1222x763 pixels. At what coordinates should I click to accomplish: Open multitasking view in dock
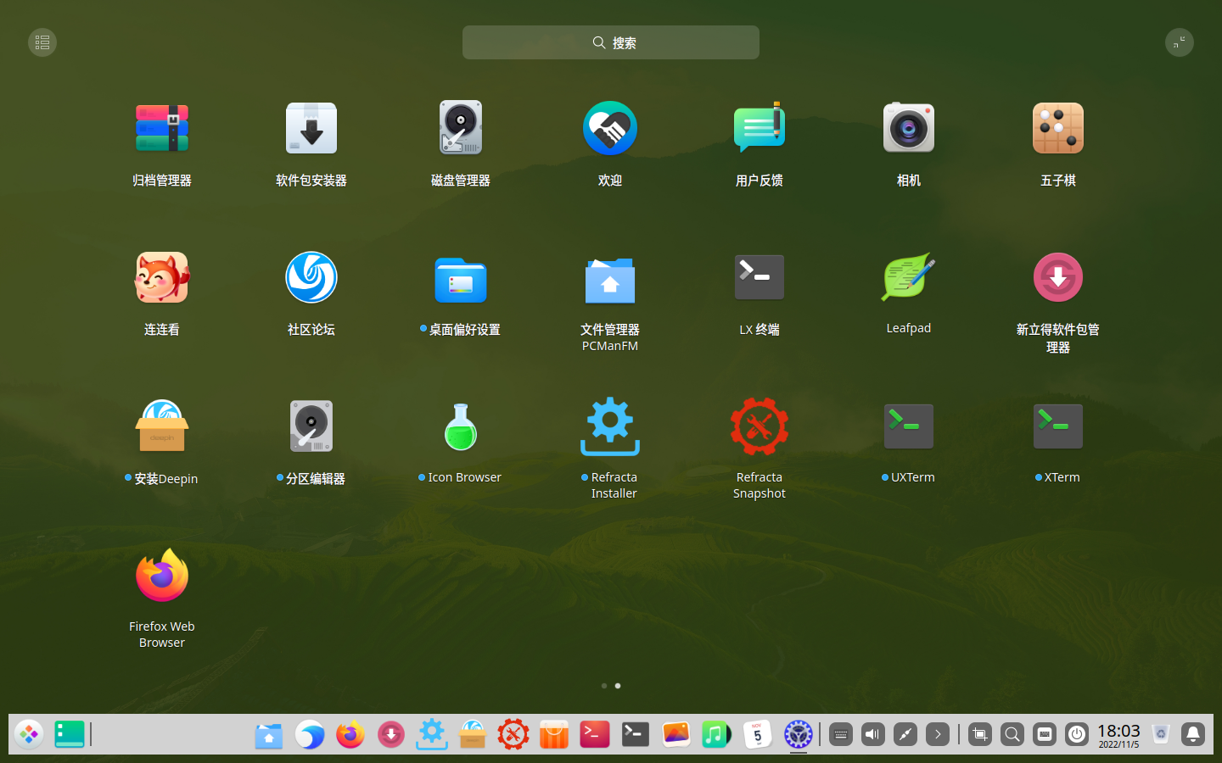tap(70, 734)
